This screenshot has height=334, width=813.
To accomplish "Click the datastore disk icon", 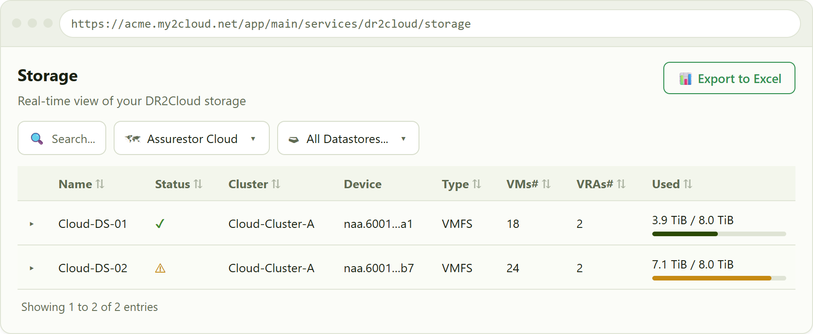I will pyautogui.click(x=294, y=139).
